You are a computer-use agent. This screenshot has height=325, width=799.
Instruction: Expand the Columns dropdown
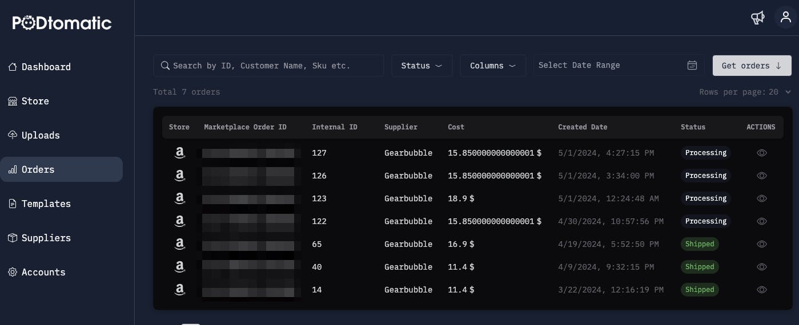pos(492,66)
